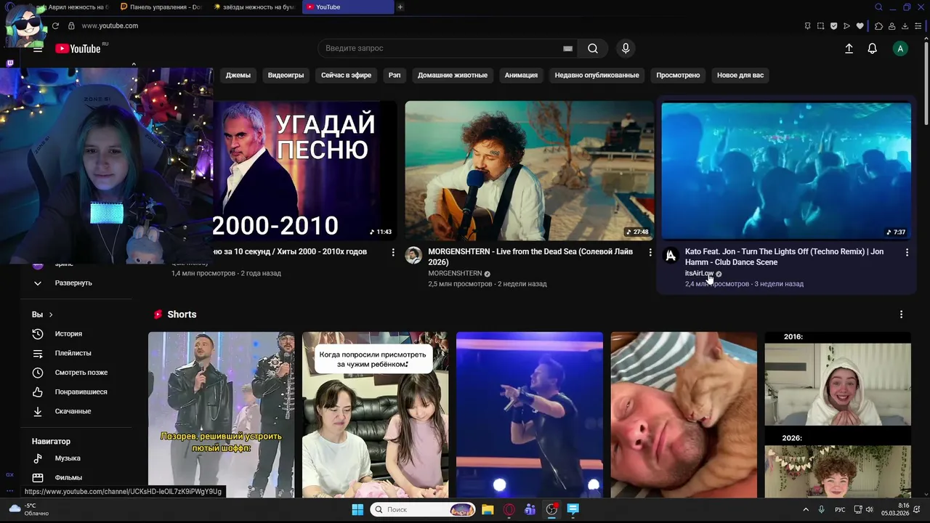Screen dimensions: 930x523
Task: Switch to the звёзды нежность browser tab
Action: 253,7
